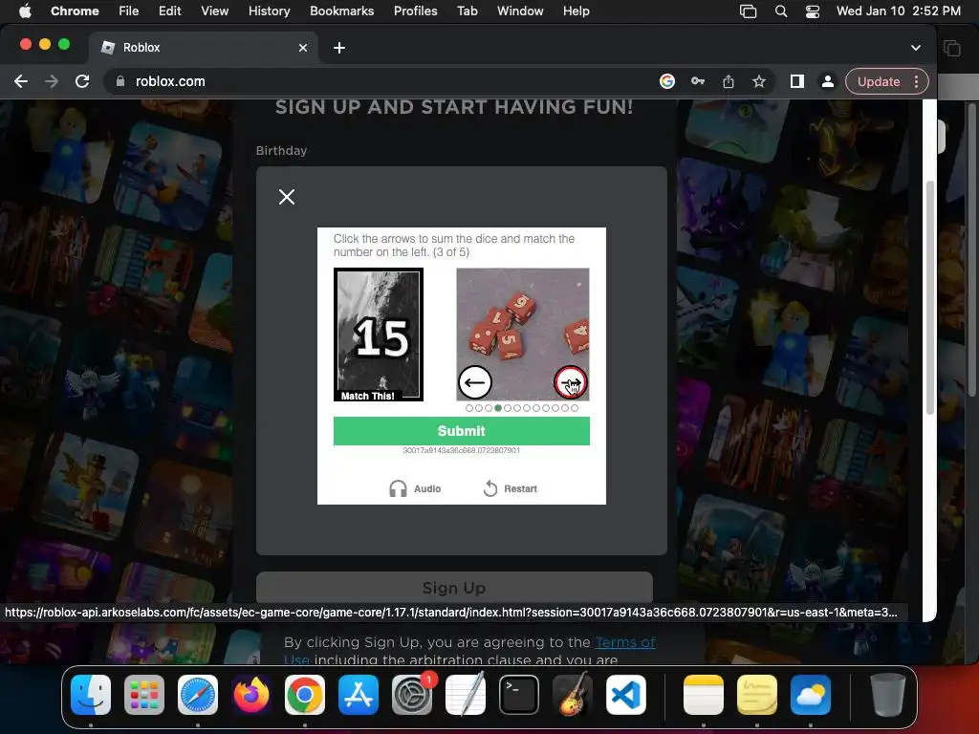
Task: Open a new tab with the plus
Action: click(339, 48)
